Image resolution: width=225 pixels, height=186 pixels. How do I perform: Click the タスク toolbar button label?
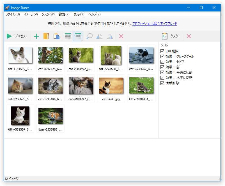click(x=174, y=36)
